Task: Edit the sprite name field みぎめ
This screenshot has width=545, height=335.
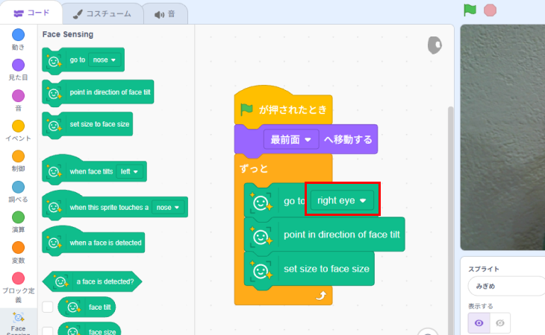Action: 505,287
